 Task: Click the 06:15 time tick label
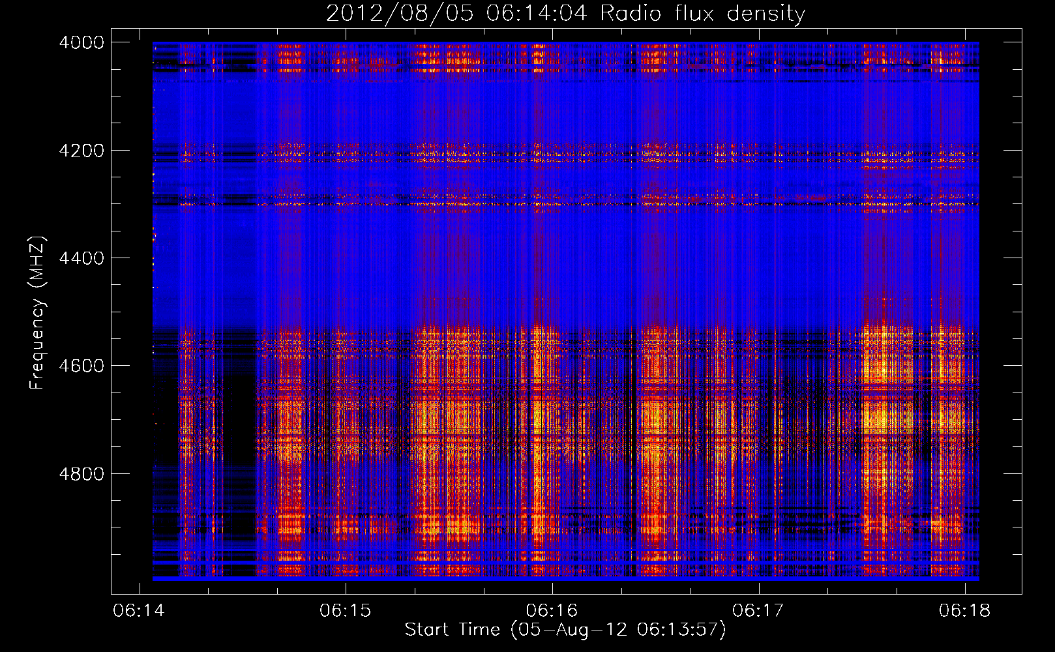pyautogui.click(x=346, y=611)
